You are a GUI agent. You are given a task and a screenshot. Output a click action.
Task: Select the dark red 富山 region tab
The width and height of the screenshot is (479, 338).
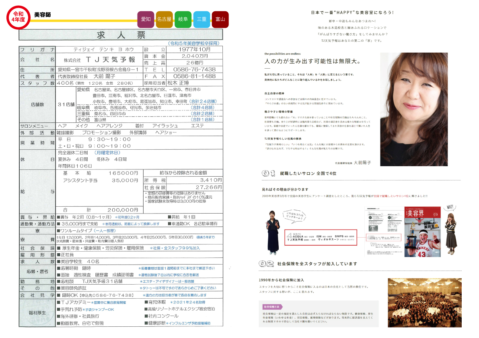pos(220,19)
